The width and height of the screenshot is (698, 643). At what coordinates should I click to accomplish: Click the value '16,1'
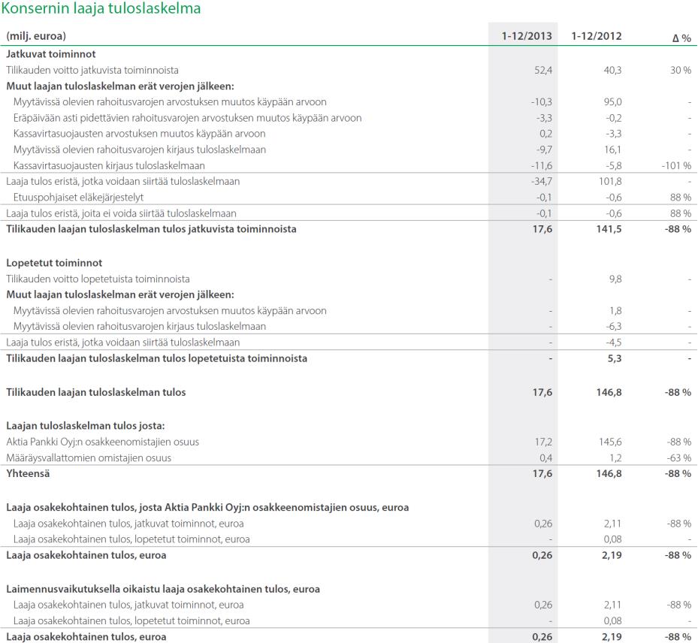point(612,149)
